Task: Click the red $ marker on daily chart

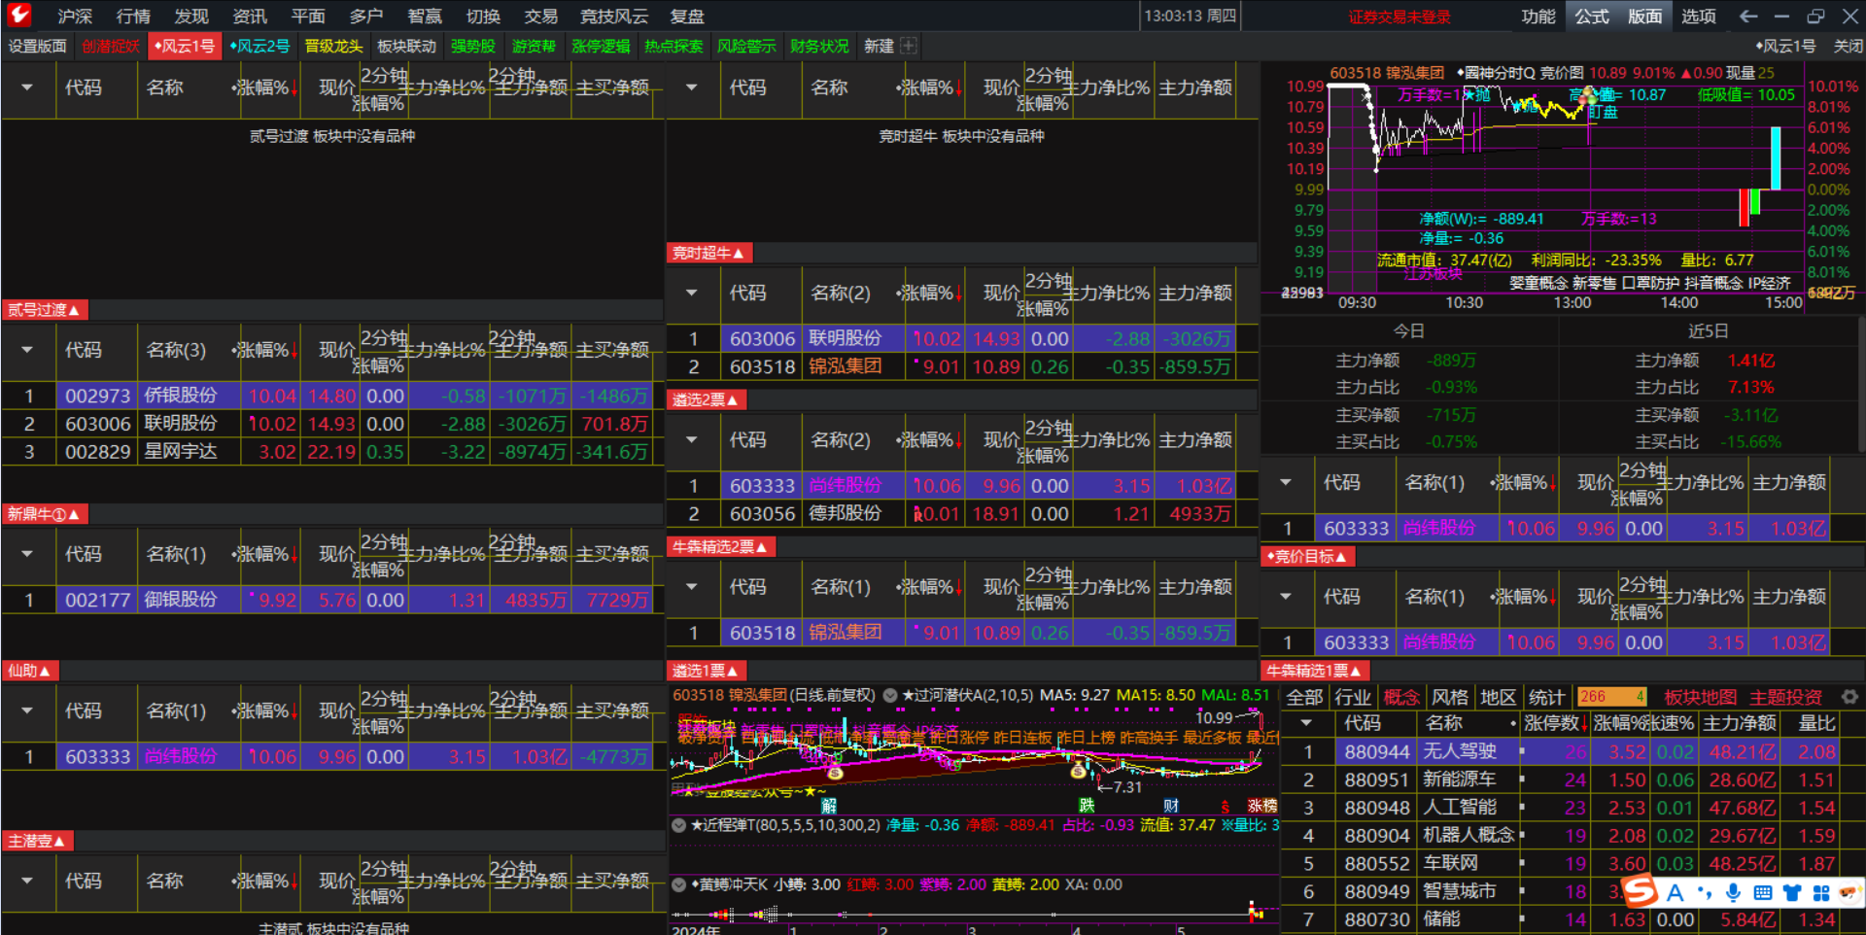Action: 1226,806
